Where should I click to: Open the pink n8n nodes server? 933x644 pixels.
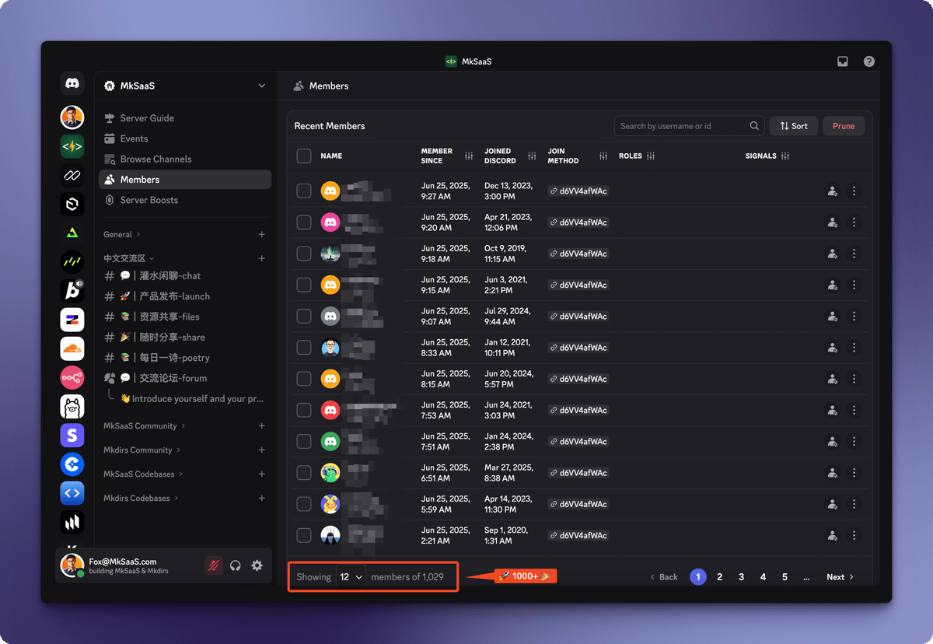pyautogui.click(x=72, y=378)
